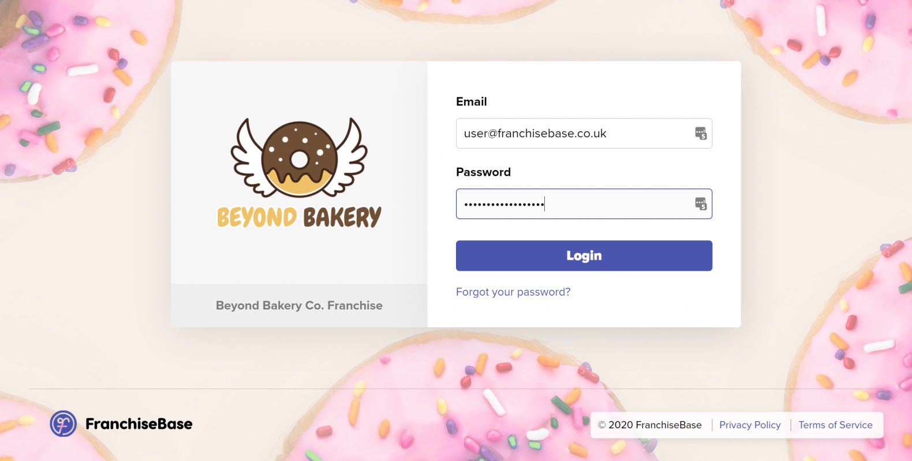Click the password manager icon in Password field

coord(701,204)
